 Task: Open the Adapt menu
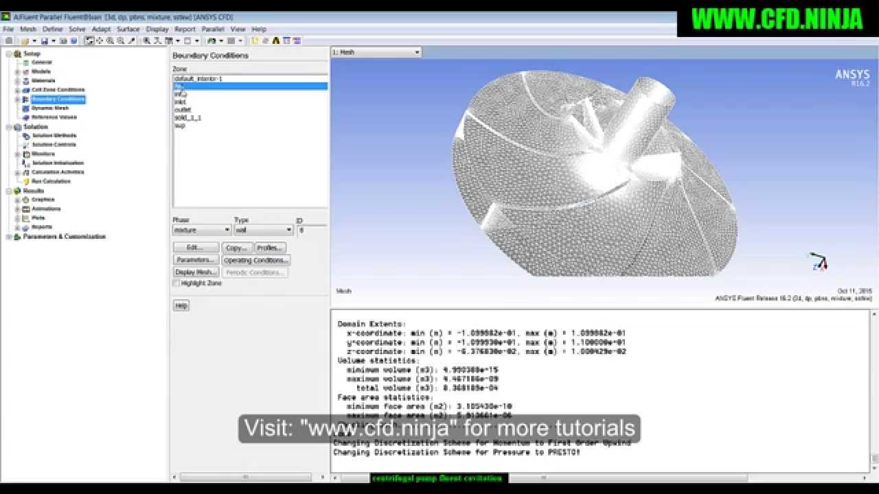point(101,30)
